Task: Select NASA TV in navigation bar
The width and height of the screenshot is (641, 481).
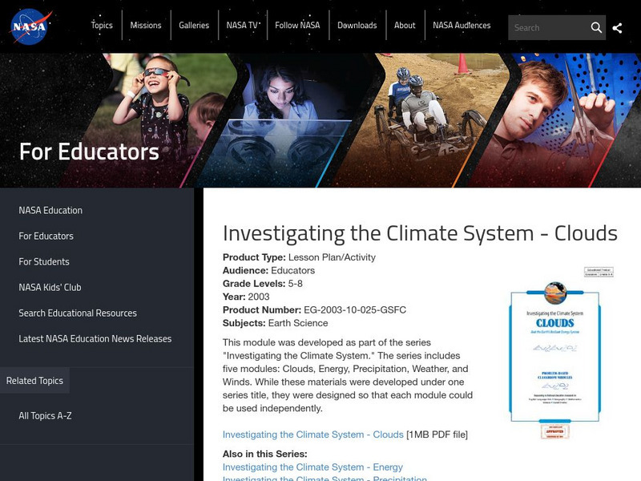Action: 242,26
